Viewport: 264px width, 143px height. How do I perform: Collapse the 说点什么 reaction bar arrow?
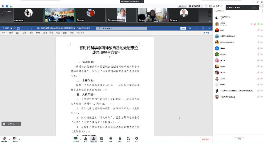click(x=19, y=124)
